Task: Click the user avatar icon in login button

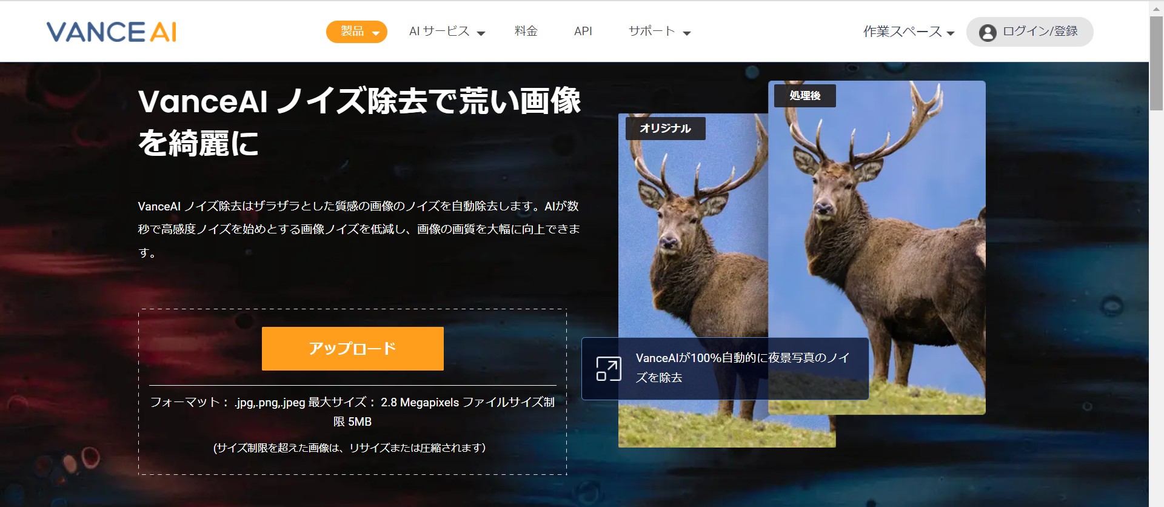Action: (988, 33)
